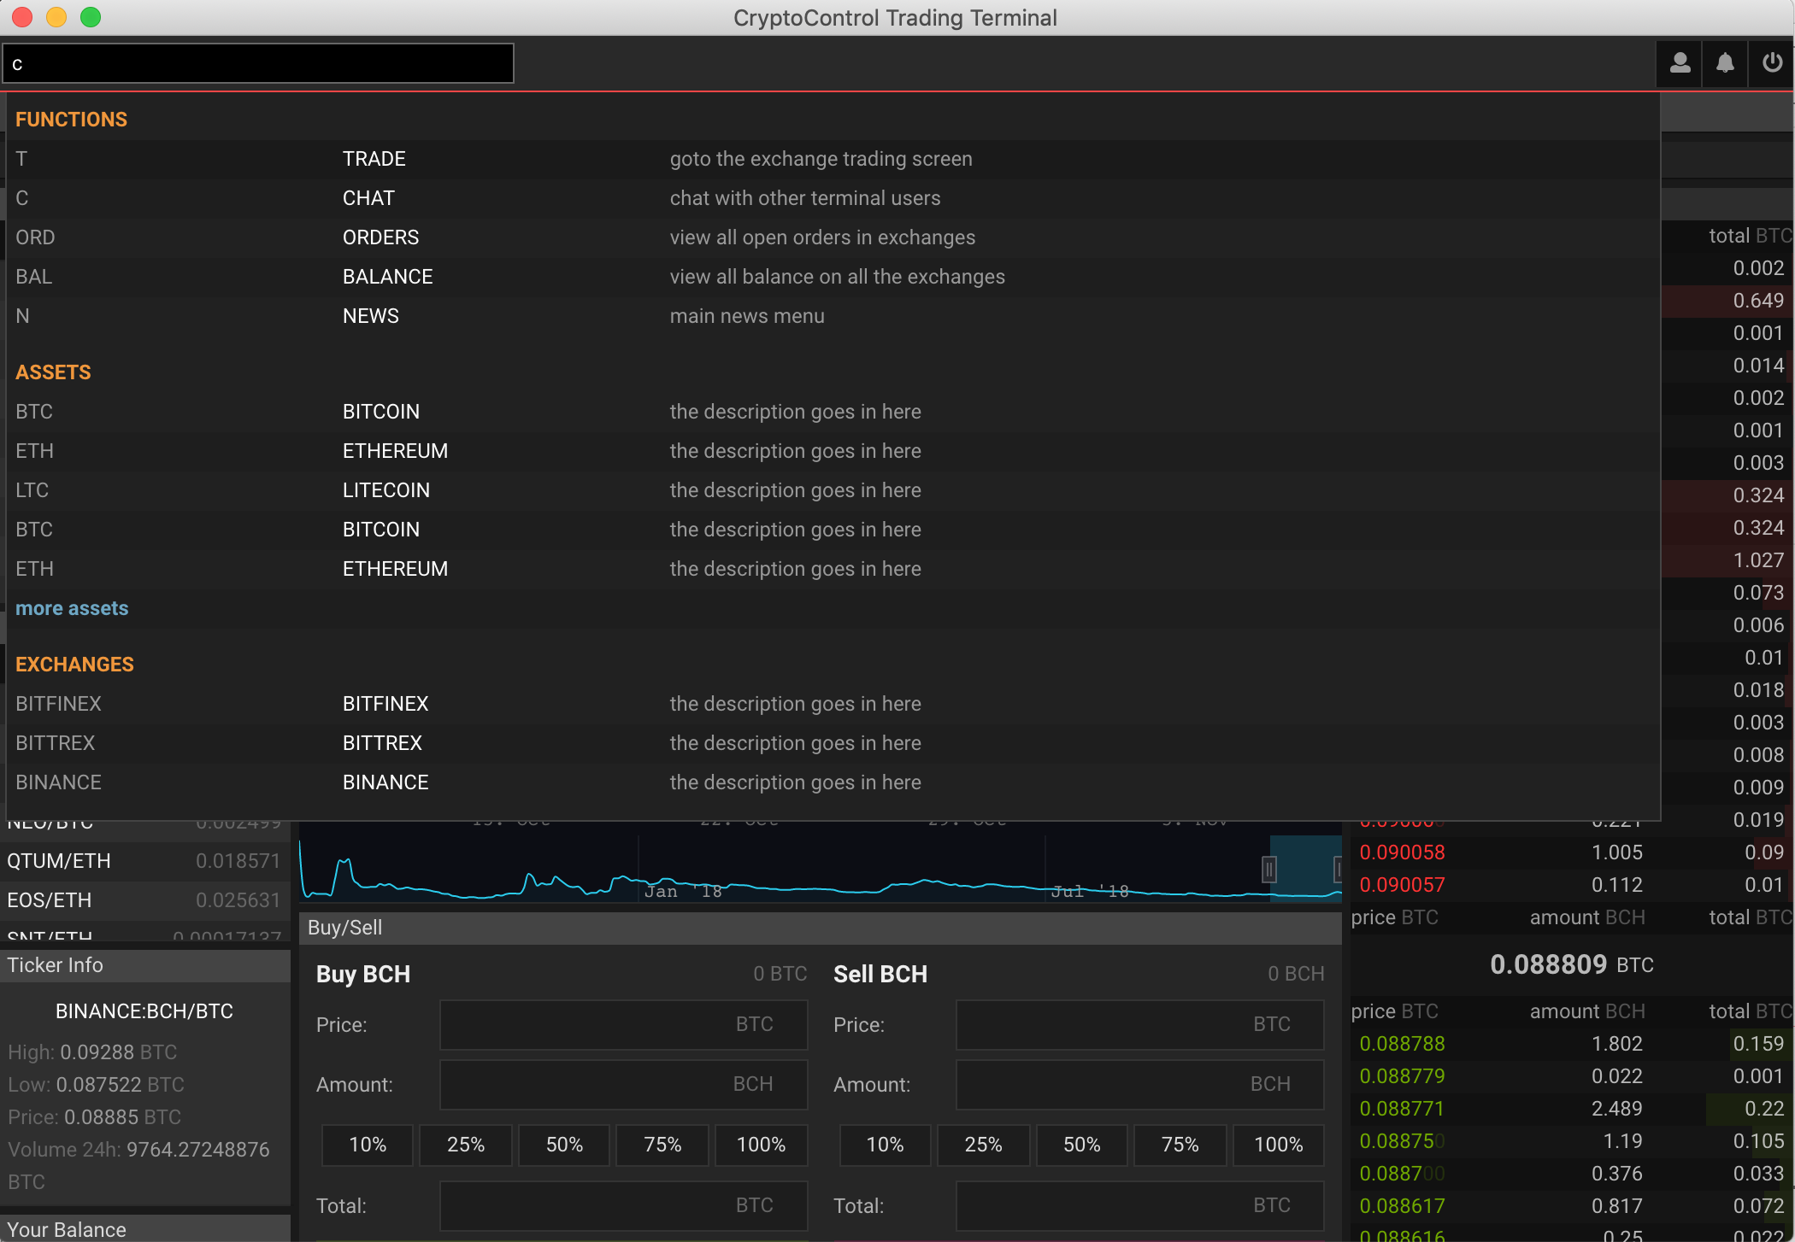The image size is (1795, 1242).
Task: Click ask price 0.090058 in order book
Action: click(1402, 852)
